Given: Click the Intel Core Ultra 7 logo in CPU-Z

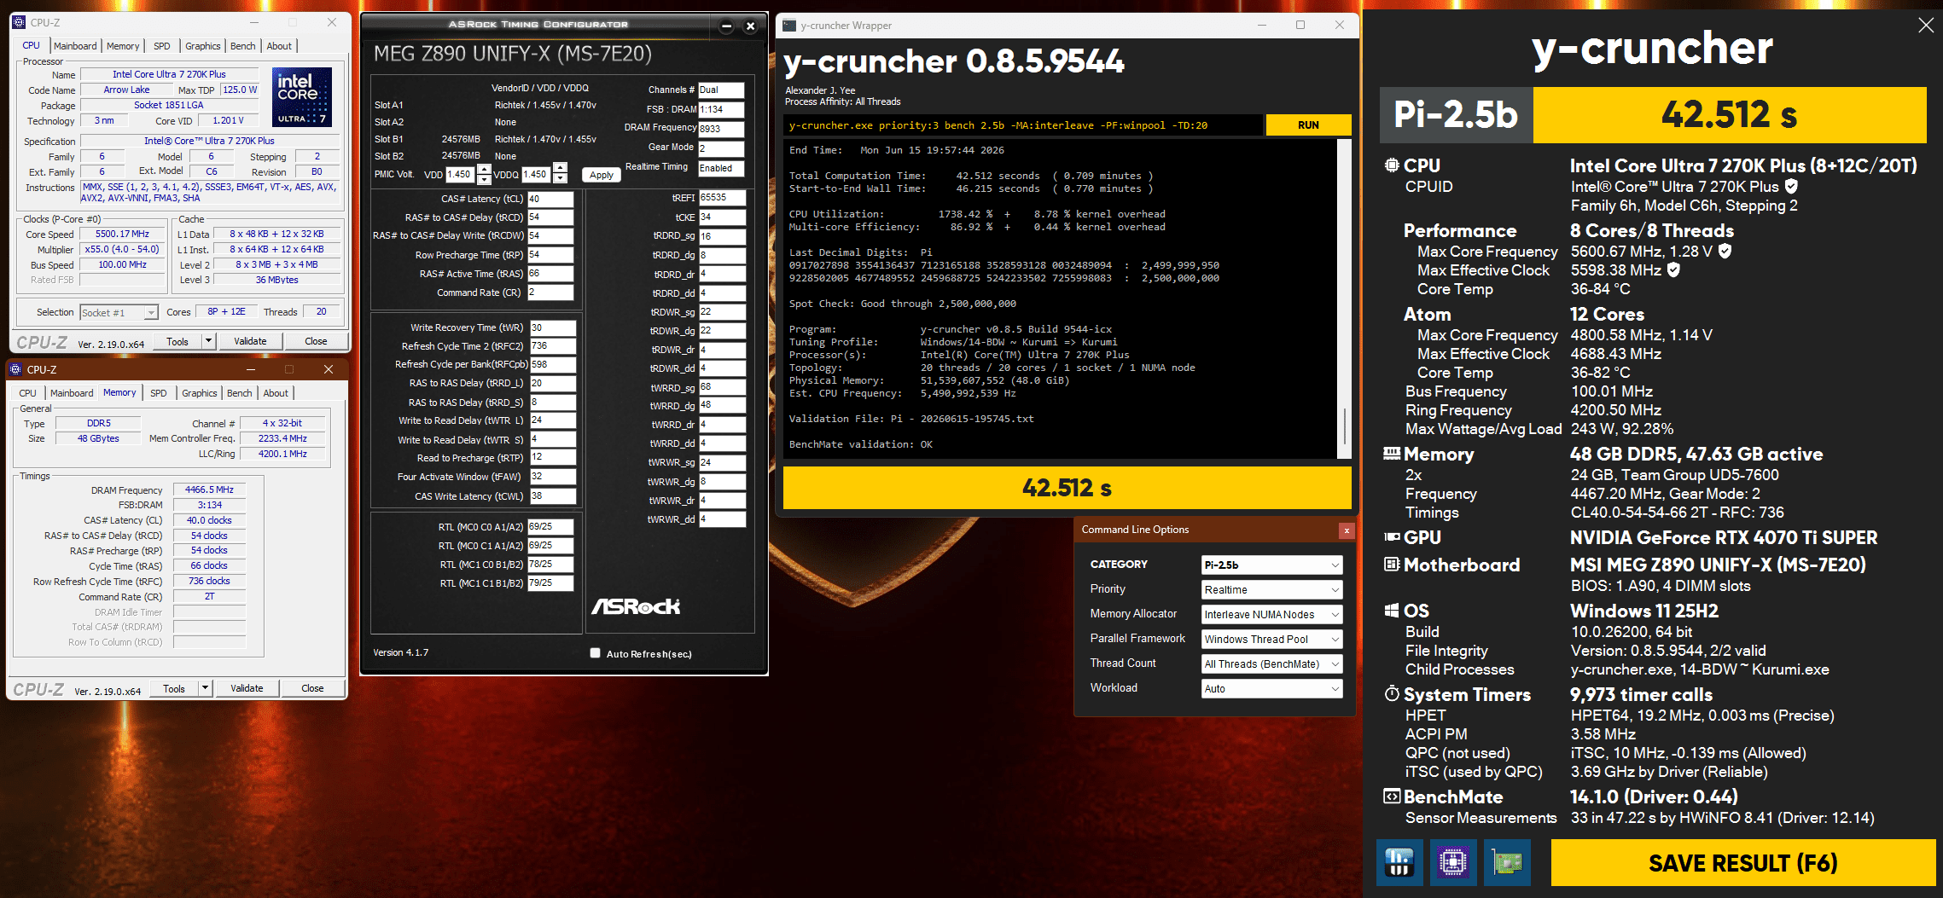Looking at the screenshot, I should pos(302,97).
